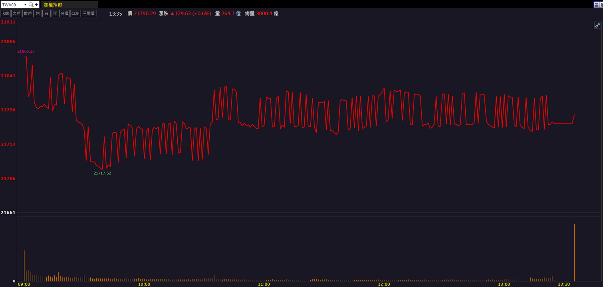Toggle the 均 average line button

point(38,14)
